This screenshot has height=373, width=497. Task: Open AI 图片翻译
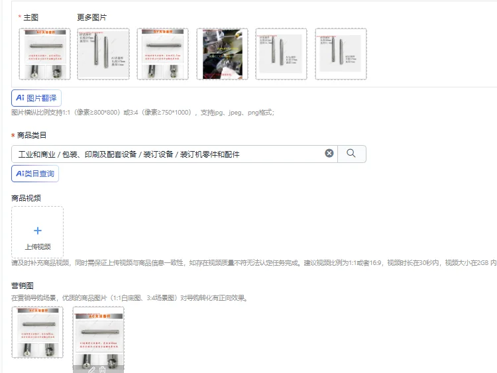[x=36, y=98]
